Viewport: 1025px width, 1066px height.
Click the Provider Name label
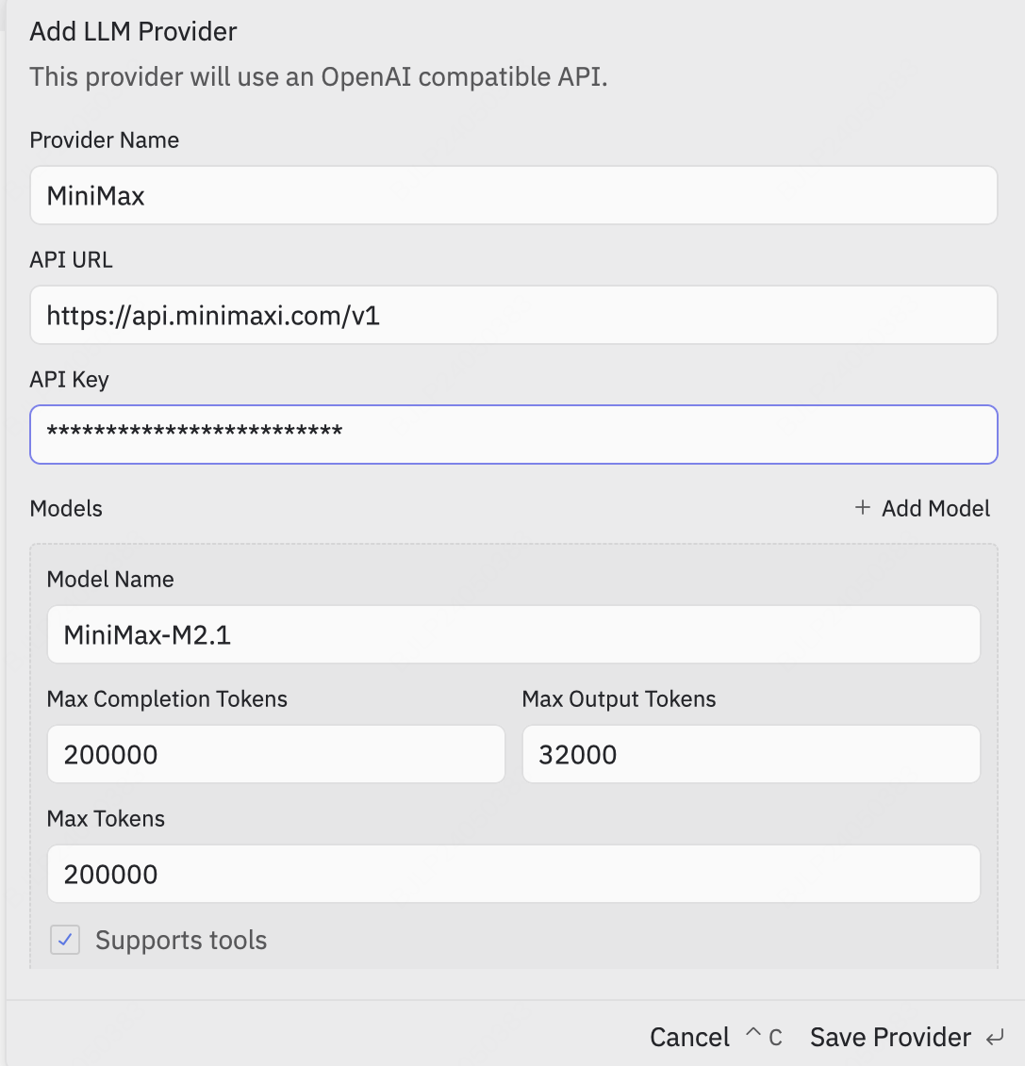pyautogui.click(x=105, y=140)
